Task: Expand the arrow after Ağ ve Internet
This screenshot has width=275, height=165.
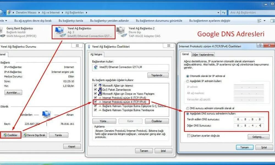Action: (63, 13)
